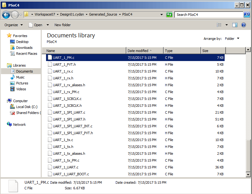252x194 pixels.
Task: Click the file icon of UART_1_SPI_UART_INT.c
Action: tap(50, 126)
